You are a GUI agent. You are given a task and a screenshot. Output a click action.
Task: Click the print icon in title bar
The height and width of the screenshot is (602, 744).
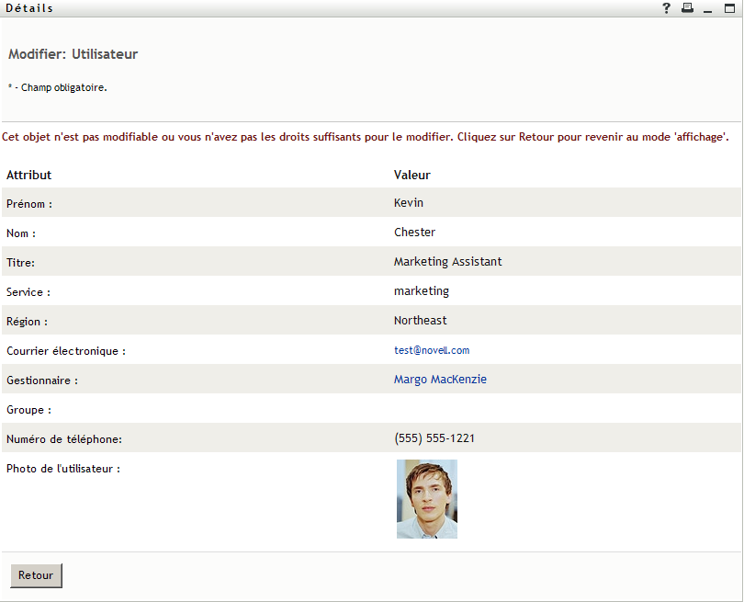[687, 8]
